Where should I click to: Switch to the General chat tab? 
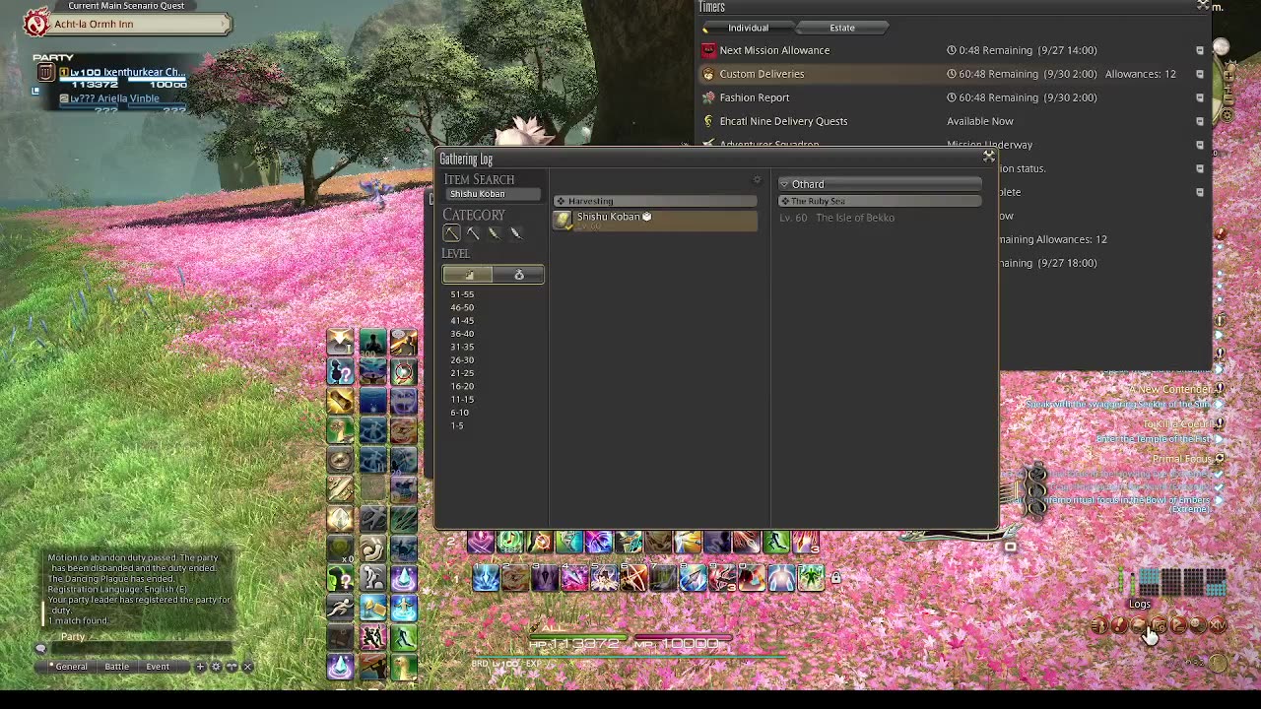71,667
